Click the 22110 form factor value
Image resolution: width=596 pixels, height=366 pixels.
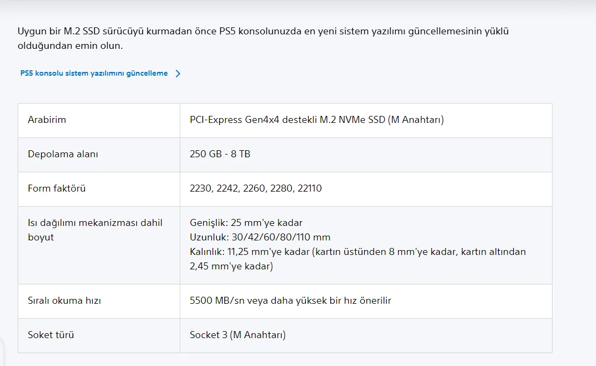click(x=308, y=188)
